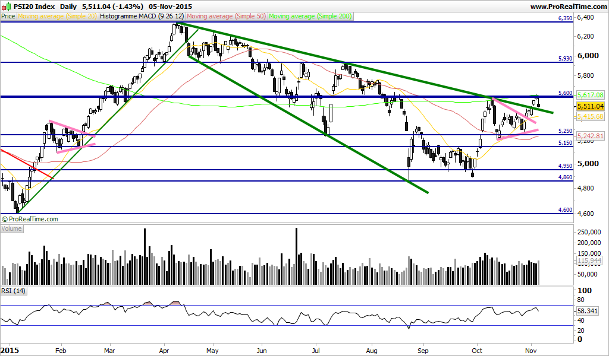This screenshot has height=356, width=609.
Task: Click the green 5,617.08 price tag
Action: [591, 95]
